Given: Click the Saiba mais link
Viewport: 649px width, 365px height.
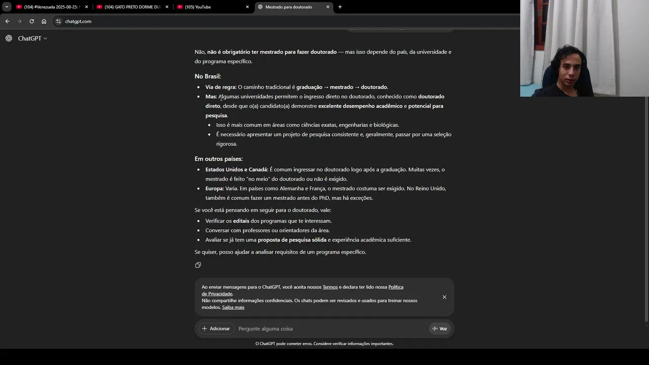Looking at the screenshot, I should 233,307.
